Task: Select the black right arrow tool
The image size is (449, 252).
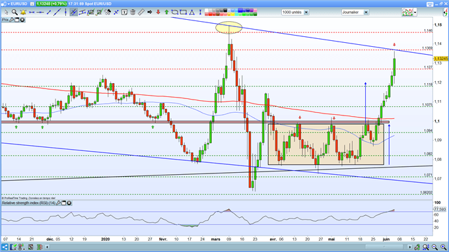Action: 149,13
